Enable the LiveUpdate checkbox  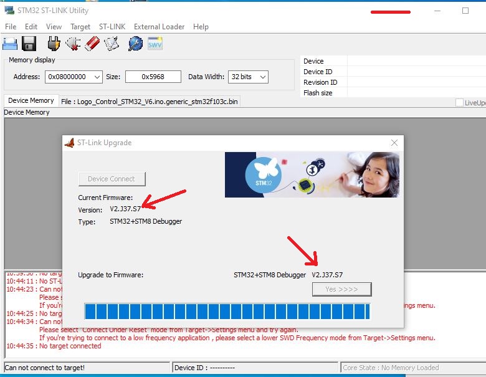pos(459,103)
